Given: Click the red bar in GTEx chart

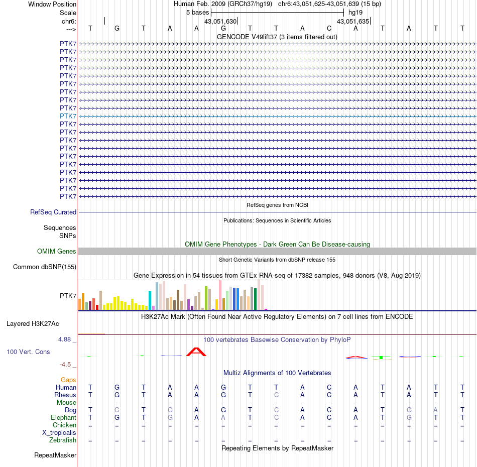Looking at the screenshot, I should click(97, 307).
